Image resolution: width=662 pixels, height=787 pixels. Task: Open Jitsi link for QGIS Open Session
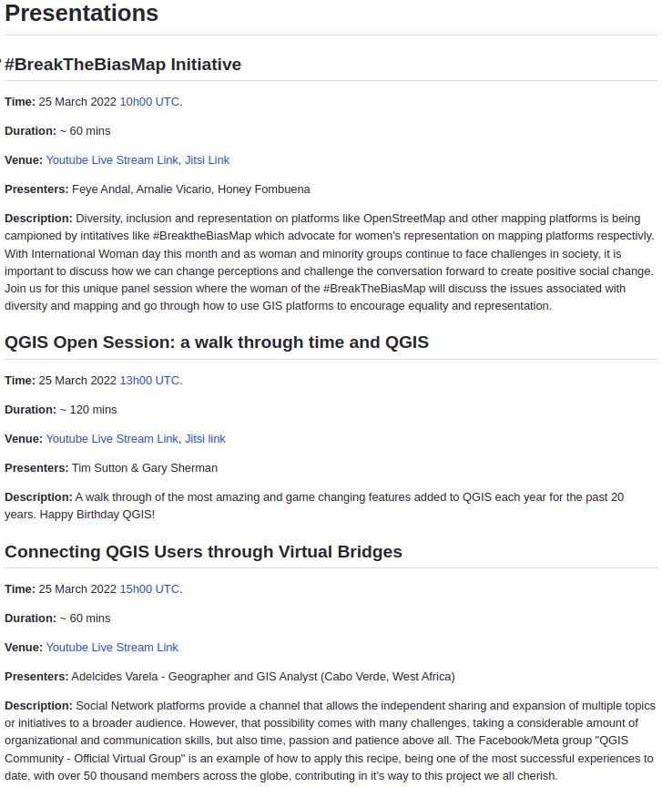(x=205, y=439)
